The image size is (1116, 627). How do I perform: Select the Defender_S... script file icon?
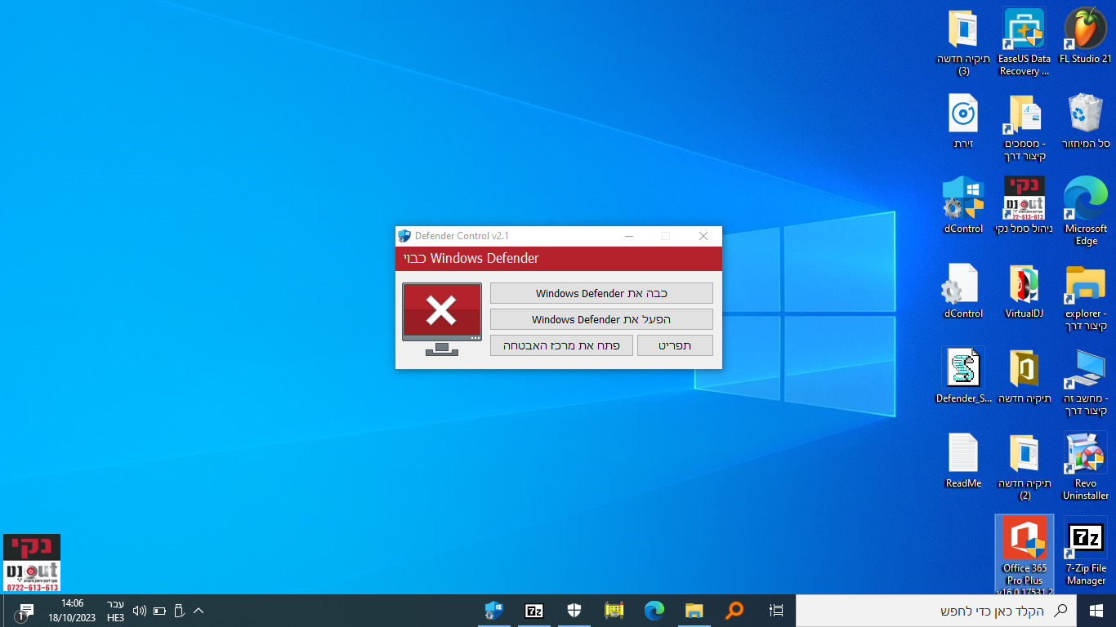tap(963, 376)
